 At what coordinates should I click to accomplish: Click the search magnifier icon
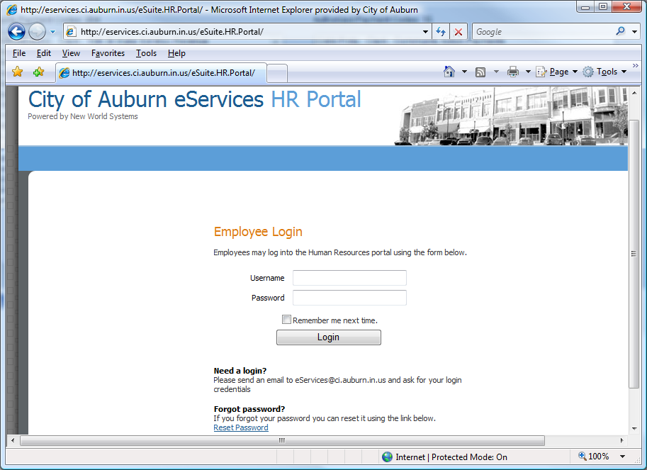click(620, 31)
